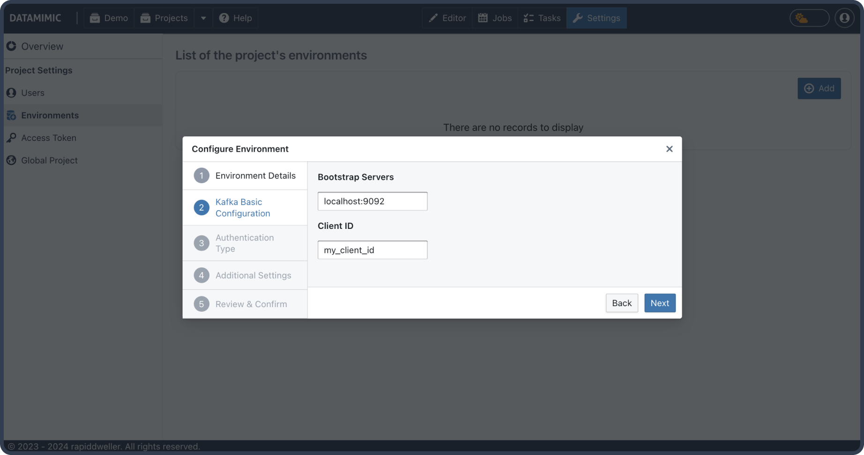Open Overview in the sidebar
Viewport: 864px width, 455px height.
pos(42,46)
